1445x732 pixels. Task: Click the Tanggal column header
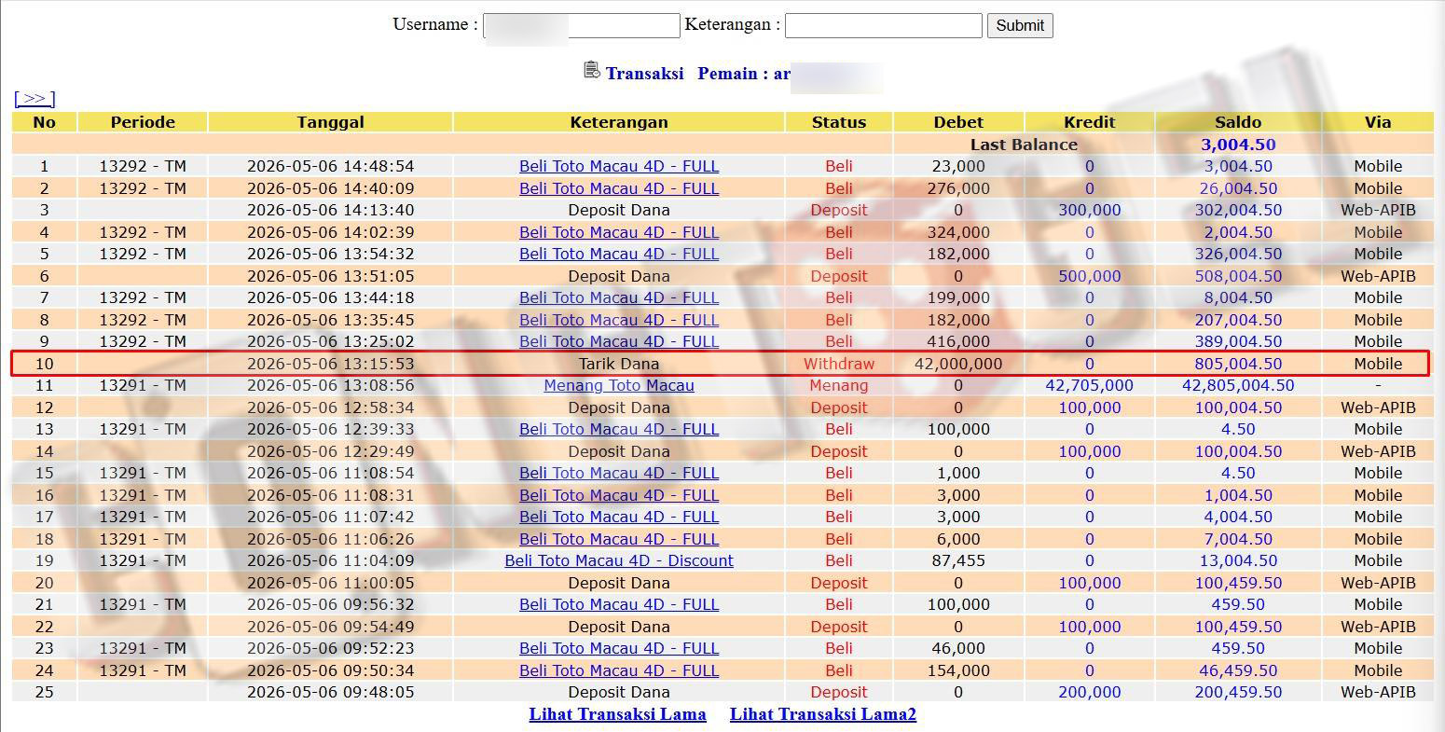(x=330, y=122)
